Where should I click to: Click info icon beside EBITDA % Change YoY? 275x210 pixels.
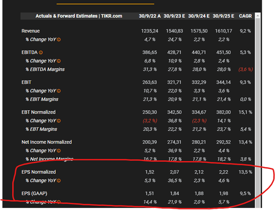(59, 61)
